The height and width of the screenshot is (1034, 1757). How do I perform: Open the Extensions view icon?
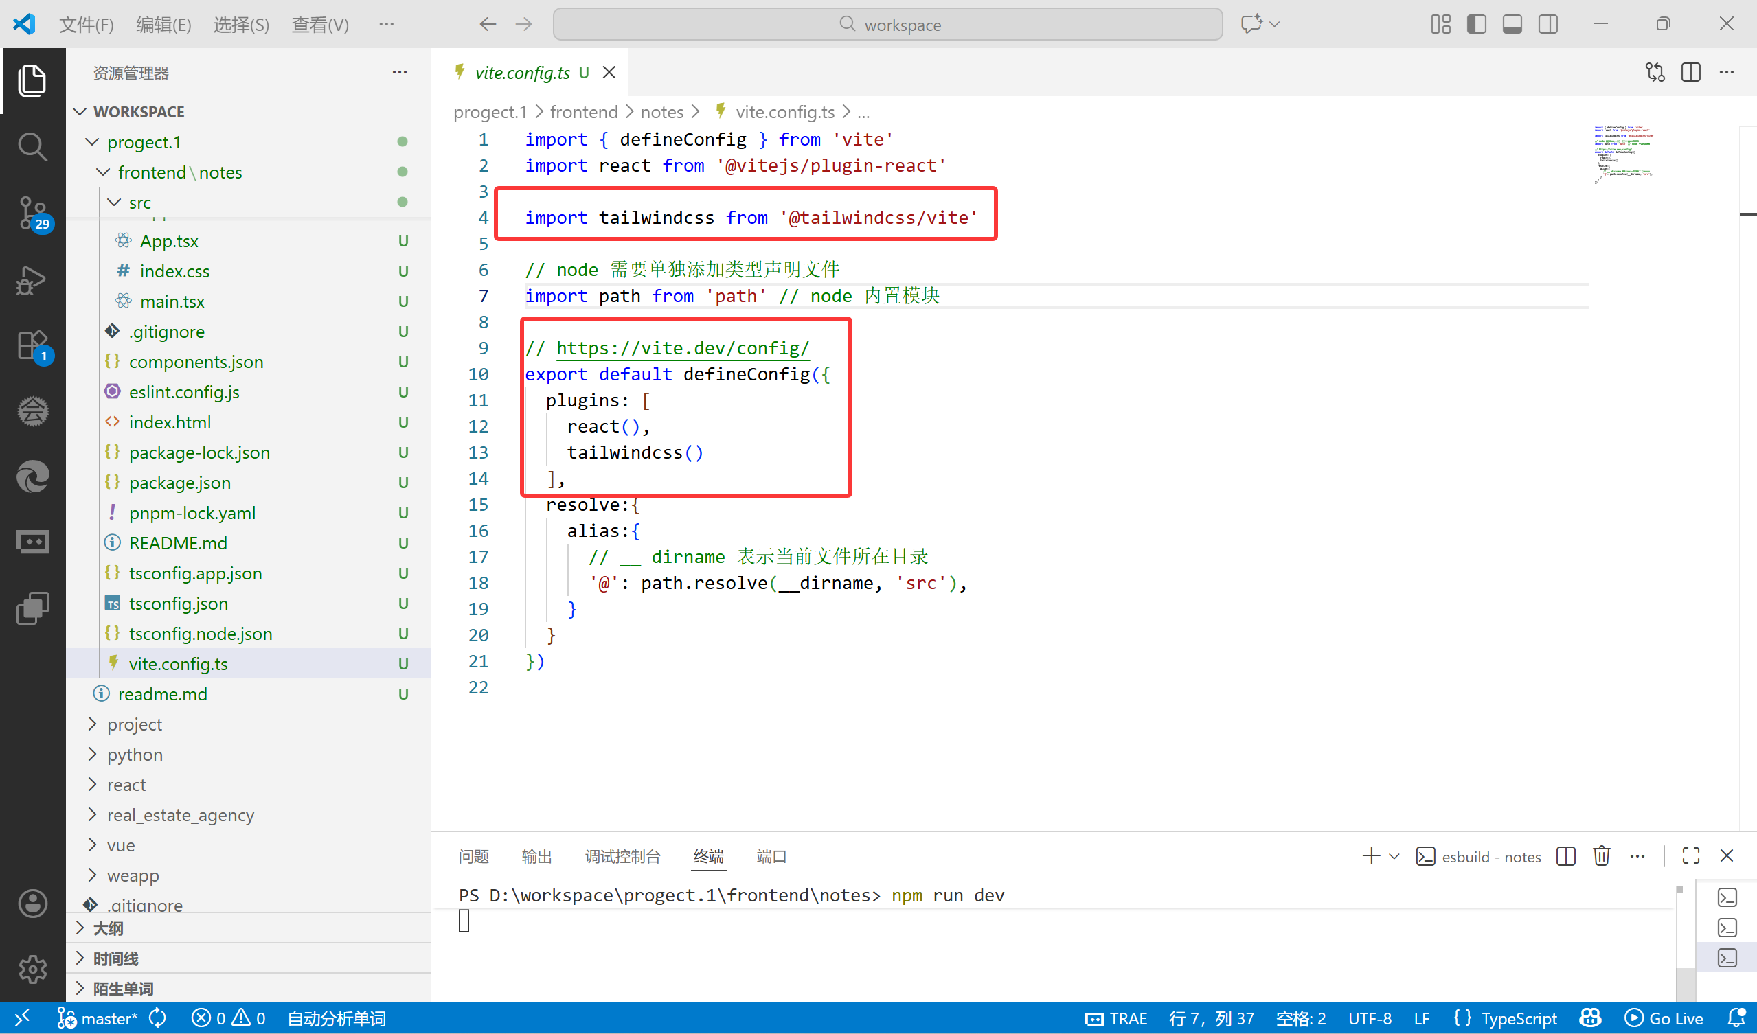pyautogui.click(x=32, y=345)
